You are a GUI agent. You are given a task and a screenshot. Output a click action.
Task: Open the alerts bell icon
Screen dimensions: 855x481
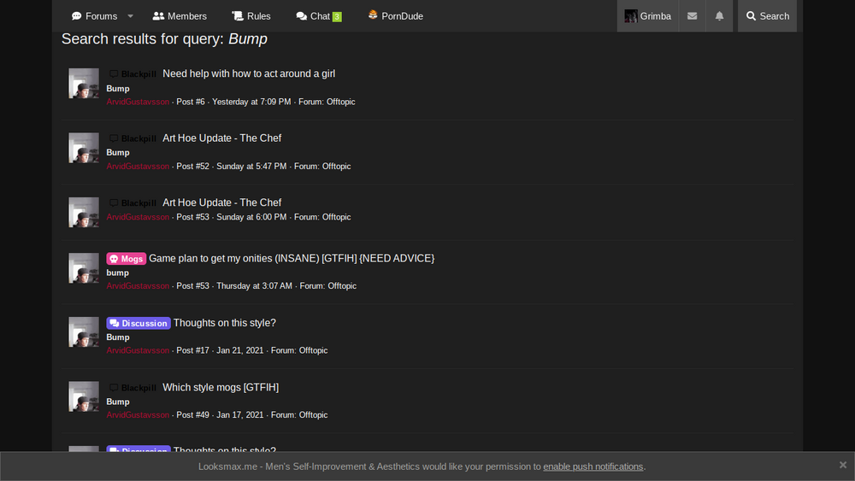pos(719,16)
